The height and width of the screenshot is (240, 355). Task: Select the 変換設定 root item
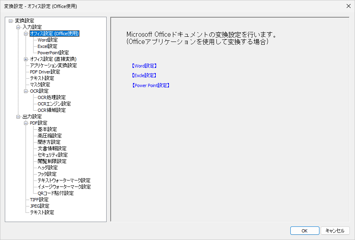pos(24,21)
